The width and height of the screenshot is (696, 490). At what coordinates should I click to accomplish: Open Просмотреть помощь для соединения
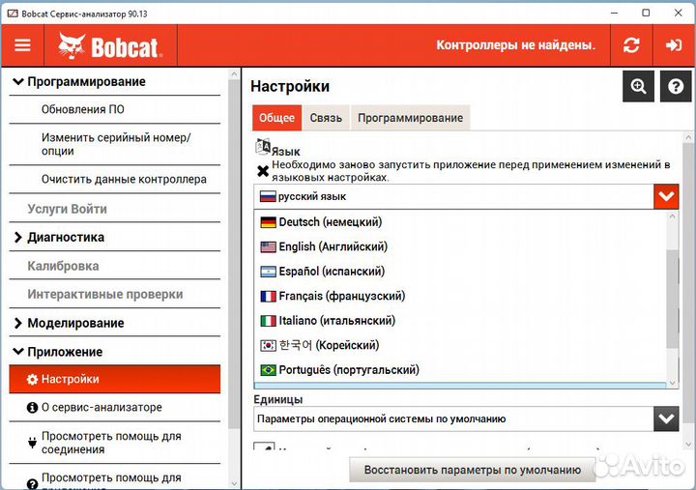point(114,443)
